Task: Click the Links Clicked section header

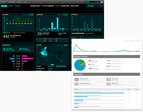Action: pos(107,74)
